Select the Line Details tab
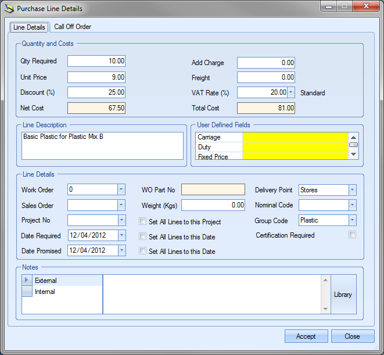The height and width of the screenshot is (355, 384). [x=29, y=27]
